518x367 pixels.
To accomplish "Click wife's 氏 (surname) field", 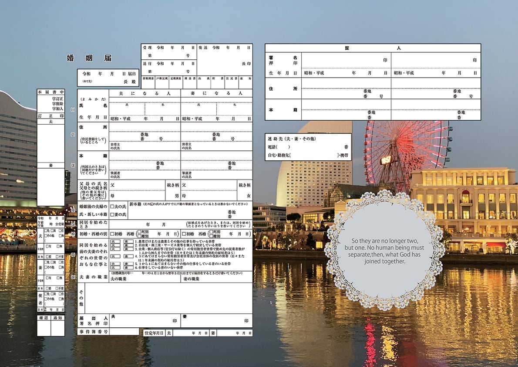I will click(198, 109).
